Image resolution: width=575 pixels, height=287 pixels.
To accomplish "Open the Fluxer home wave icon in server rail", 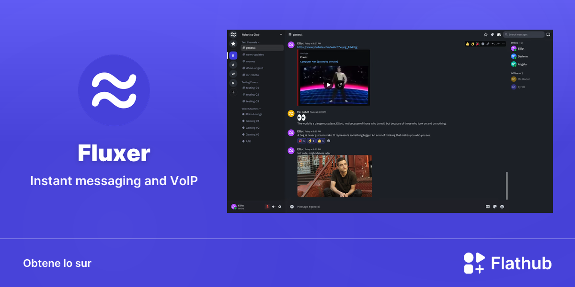I will [x=233, y=34].
